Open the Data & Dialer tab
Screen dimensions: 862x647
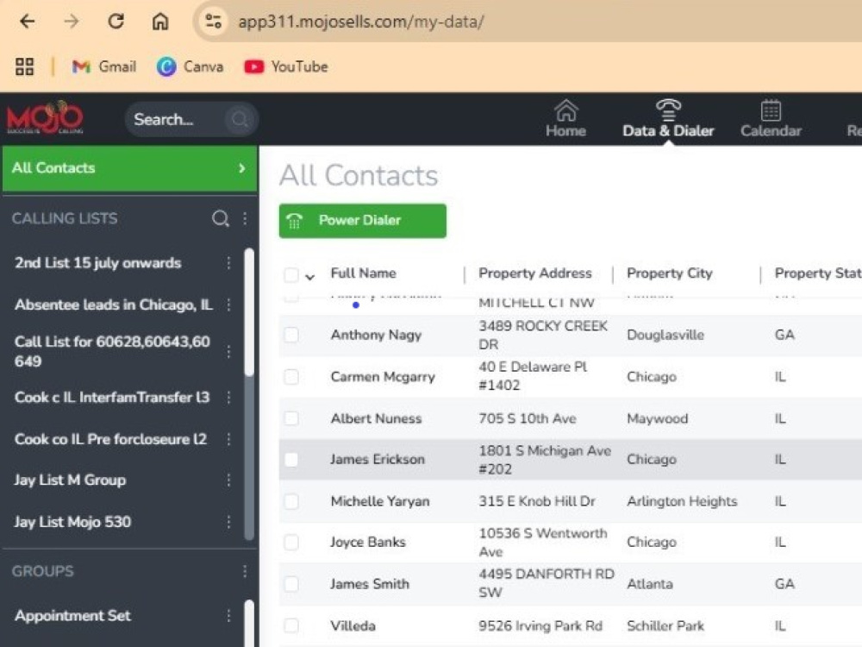tap(668, 118)
